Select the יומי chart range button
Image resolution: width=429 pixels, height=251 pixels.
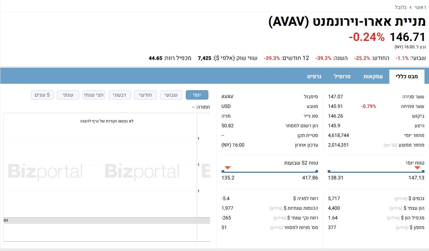pyautogui.click(x=197, y=95)
